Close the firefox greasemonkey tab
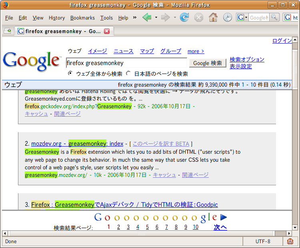300x248 pixels. [107, 31]
